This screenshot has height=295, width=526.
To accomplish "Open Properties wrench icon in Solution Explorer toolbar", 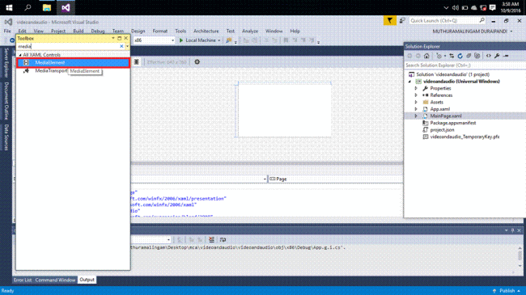I will (x=497, y=56).
